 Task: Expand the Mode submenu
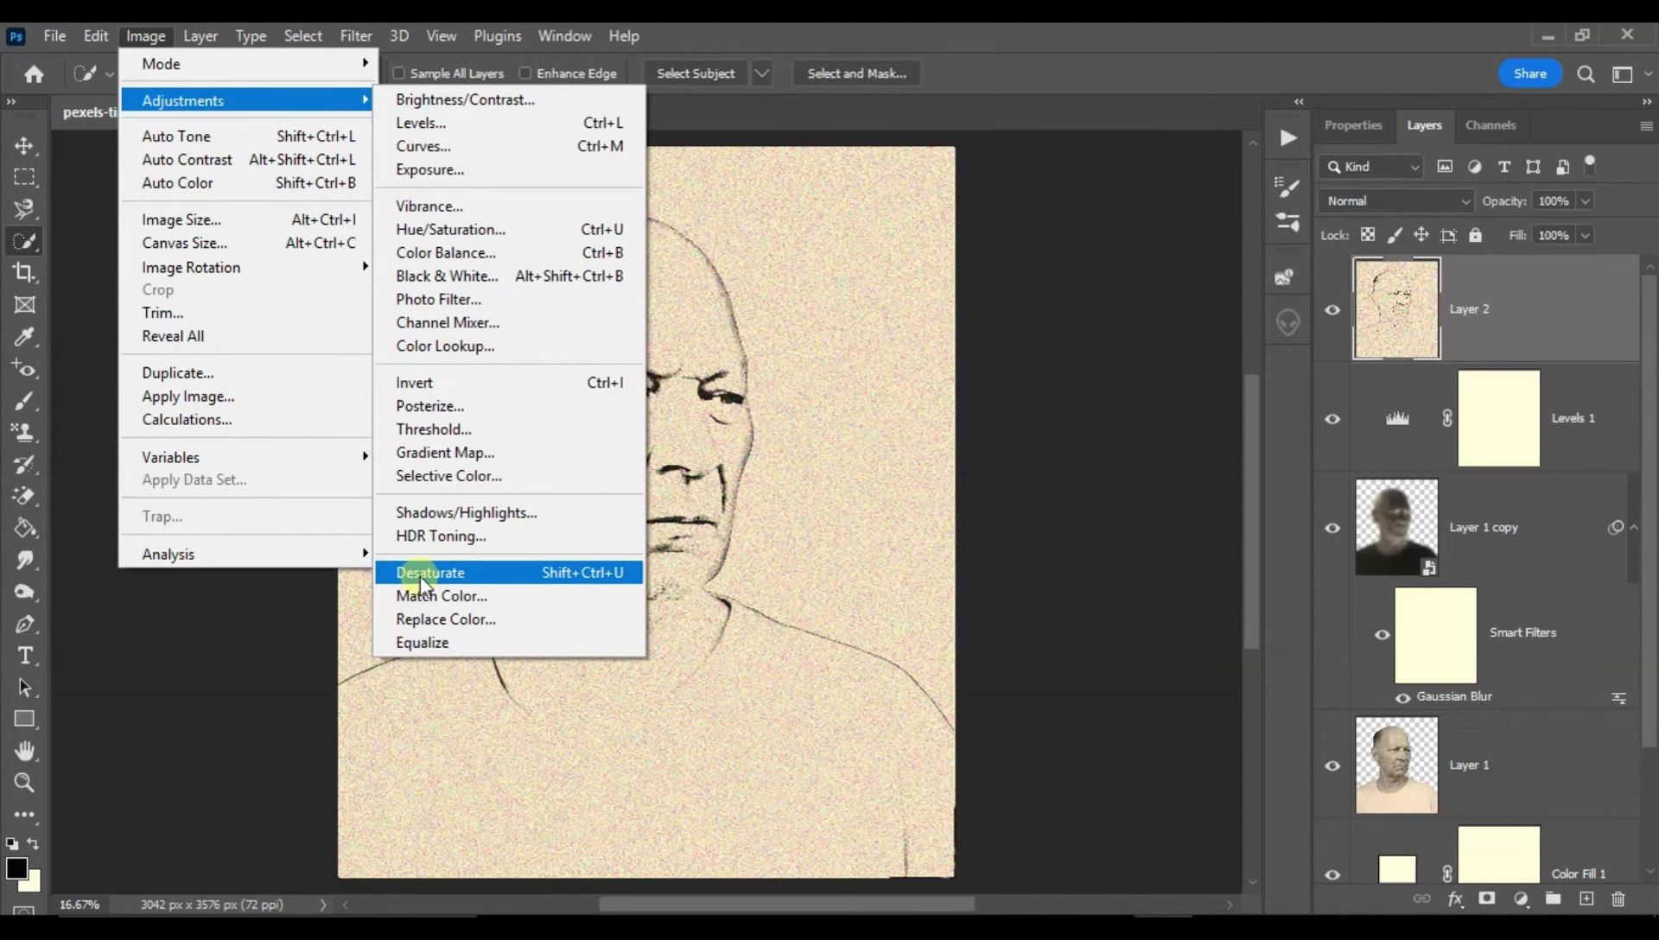(246, 64)
